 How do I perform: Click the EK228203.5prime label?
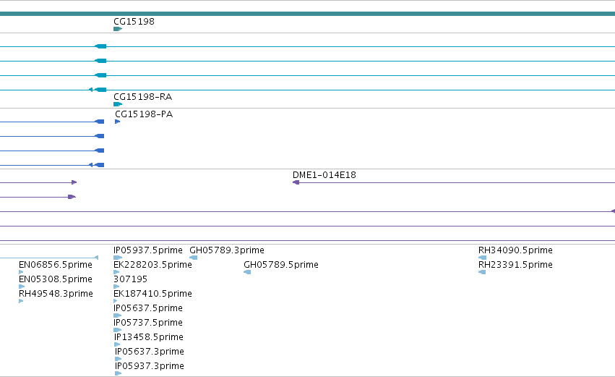click(x=152, y=265)
